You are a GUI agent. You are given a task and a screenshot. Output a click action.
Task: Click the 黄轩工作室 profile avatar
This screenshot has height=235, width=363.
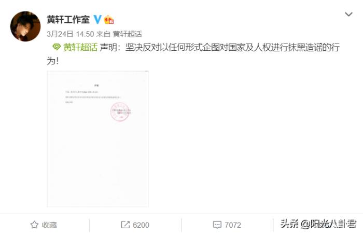tap(25, 26)
